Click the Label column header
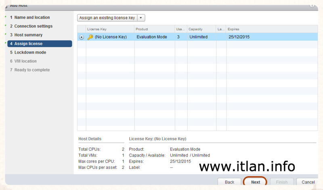This screenshot has width=323, height=190. 221,29
